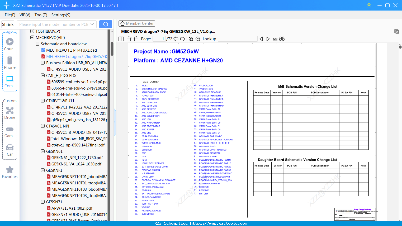Open the Tool(T) menu

[x=41, y=15]
